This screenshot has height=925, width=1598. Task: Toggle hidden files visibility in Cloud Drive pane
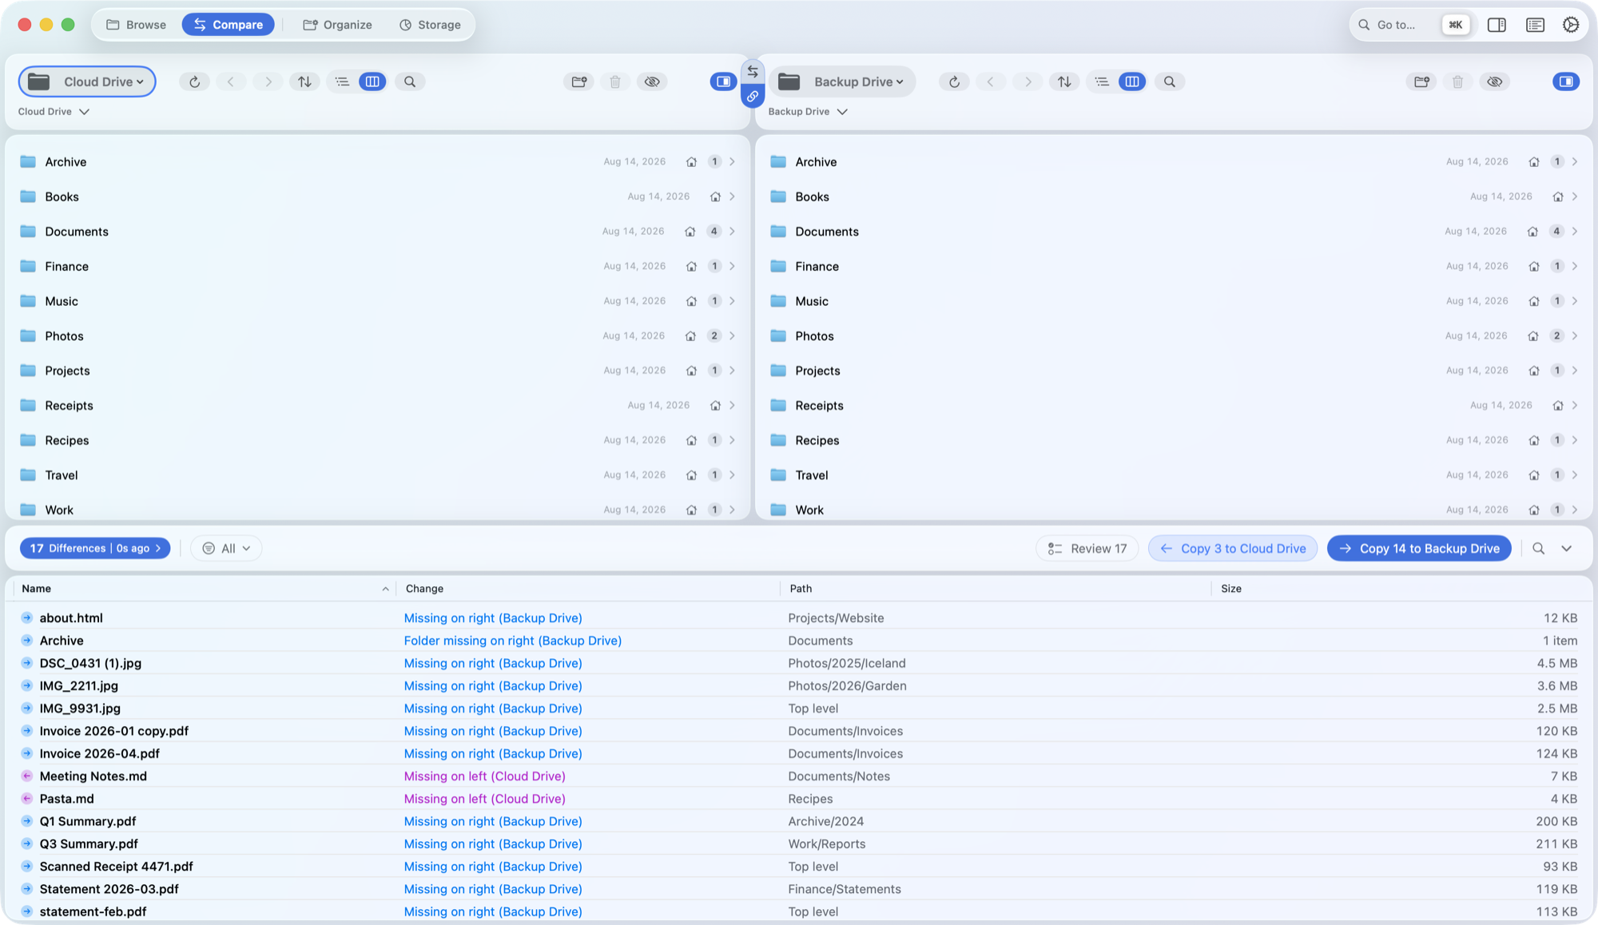pyautogui.click(x=652, y=81)
